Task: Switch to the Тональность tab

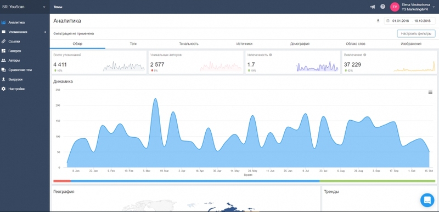Action: click(189, 44)
